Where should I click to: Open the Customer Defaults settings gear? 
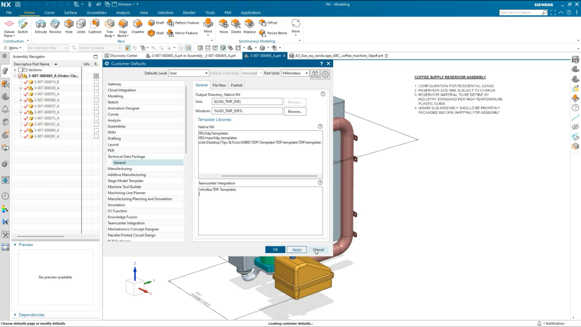(325, 74)
